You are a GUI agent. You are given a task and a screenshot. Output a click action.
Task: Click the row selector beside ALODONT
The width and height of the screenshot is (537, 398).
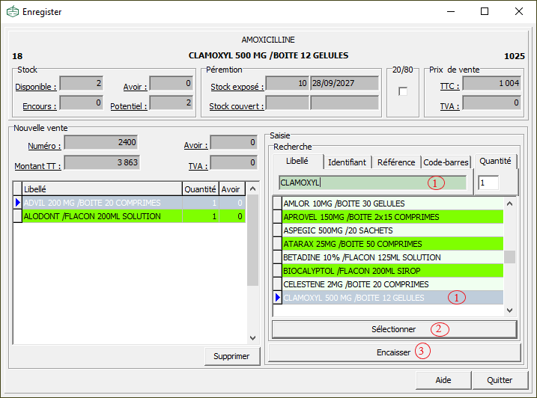17,216
